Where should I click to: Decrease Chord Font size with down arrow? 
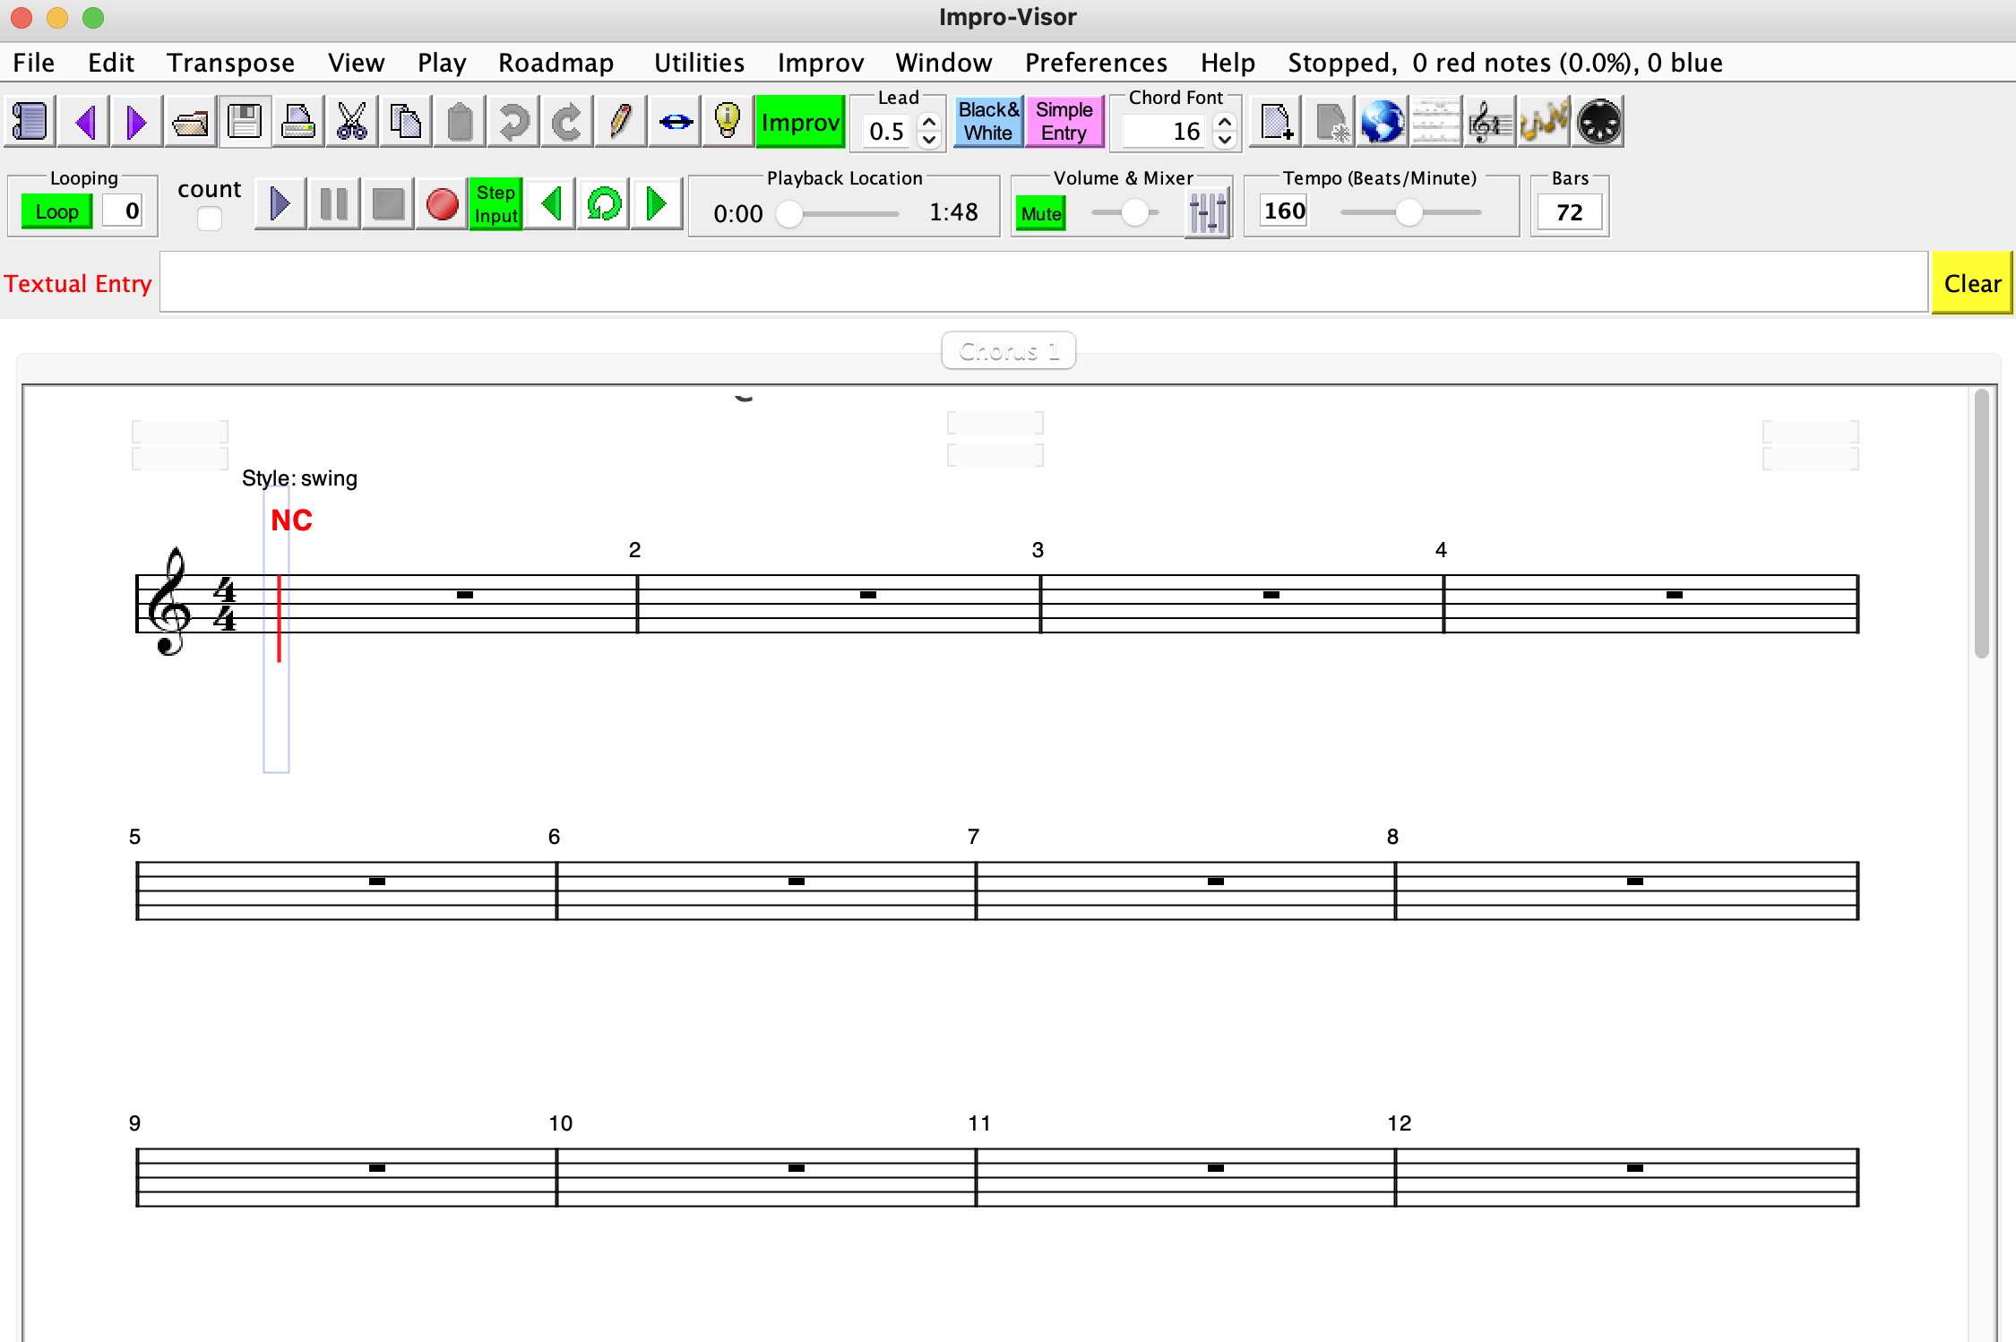(1224, 141)
